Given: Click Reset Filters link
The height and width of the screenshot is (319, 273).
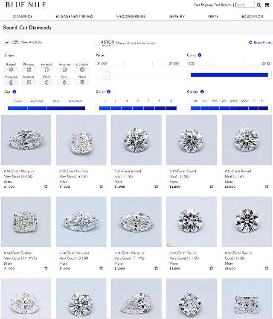Looking at the screenshot, I should [260, 43].
